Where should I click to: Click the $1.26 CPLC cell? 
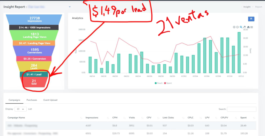pyautogui.click(x=190, y=133)
